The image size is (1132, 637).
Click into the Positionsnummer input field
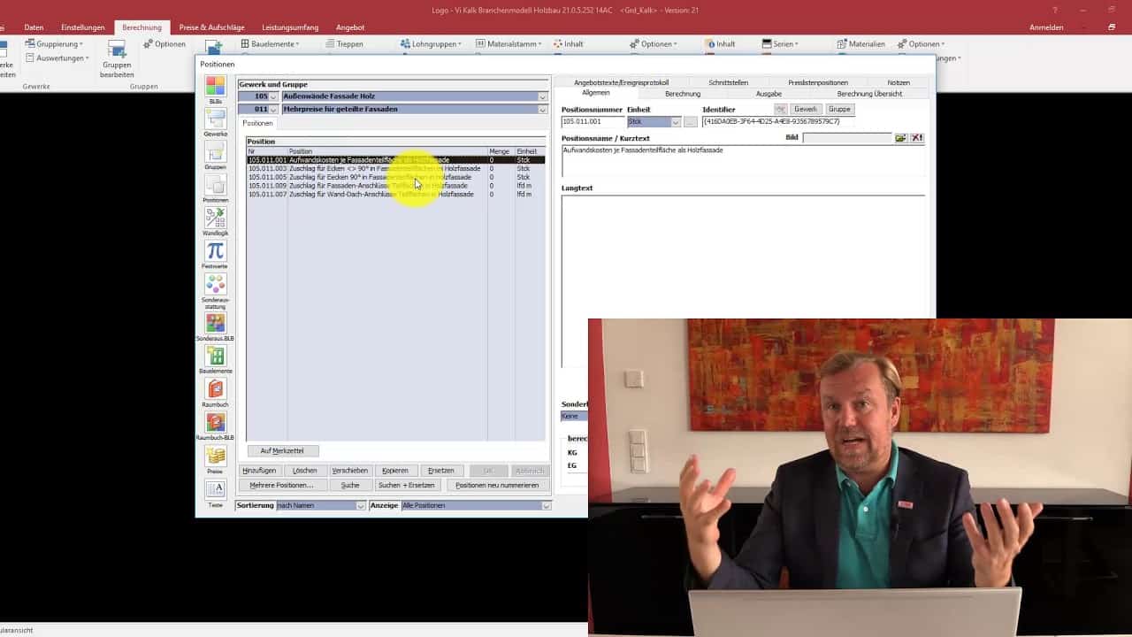(592, 122)
